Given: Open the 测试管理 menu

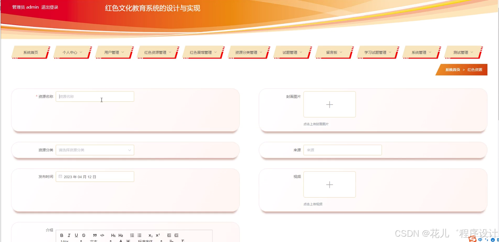Looking at the screenshot, I should coord(463,52).
